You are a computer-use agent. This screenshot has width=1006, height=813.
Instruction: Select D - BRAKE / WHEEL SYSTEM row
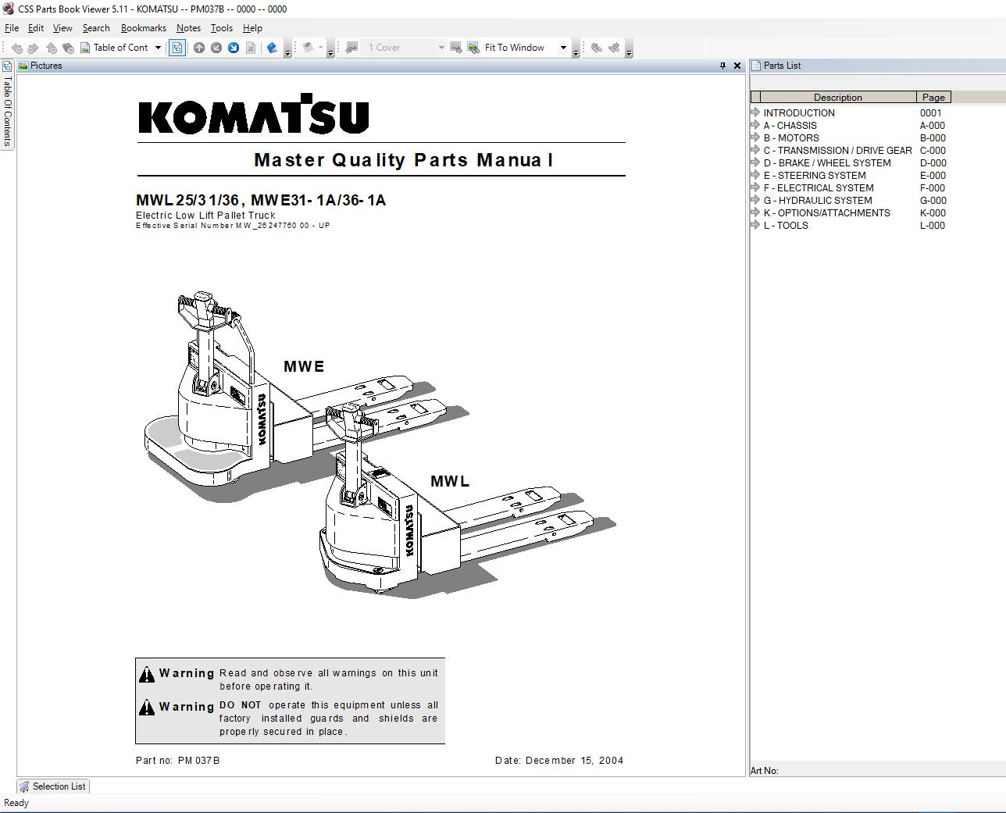[x=851, y=162]
